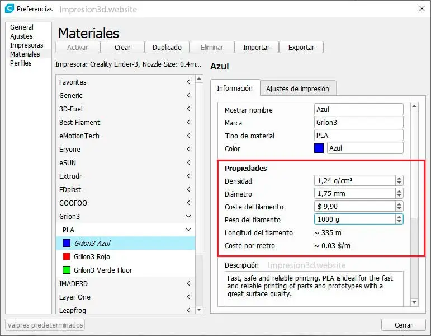The image size is (431, 336).
Task: Collapse the Grilon3 brand group
Action: [x=188, y=216]
